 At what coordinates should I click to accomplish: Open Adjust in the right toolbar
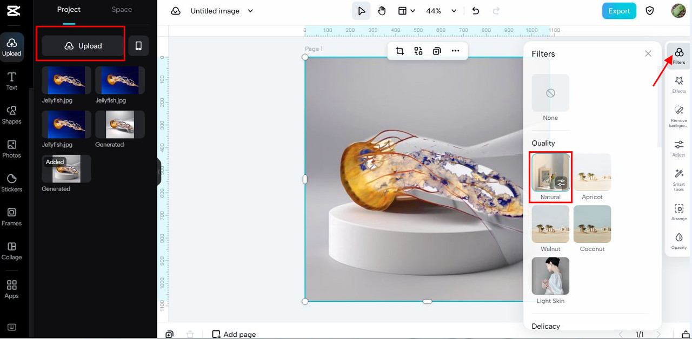(x=679, y=148)
